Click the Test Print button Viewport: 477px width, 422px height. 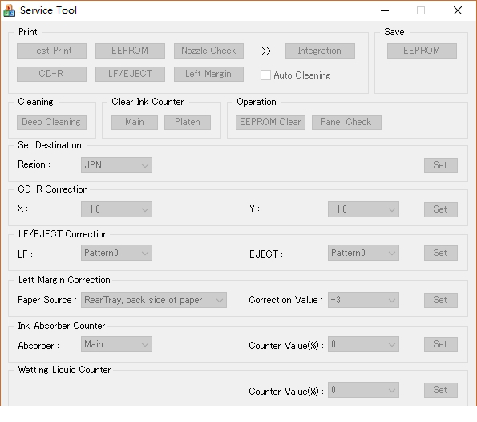pos(52,51)
